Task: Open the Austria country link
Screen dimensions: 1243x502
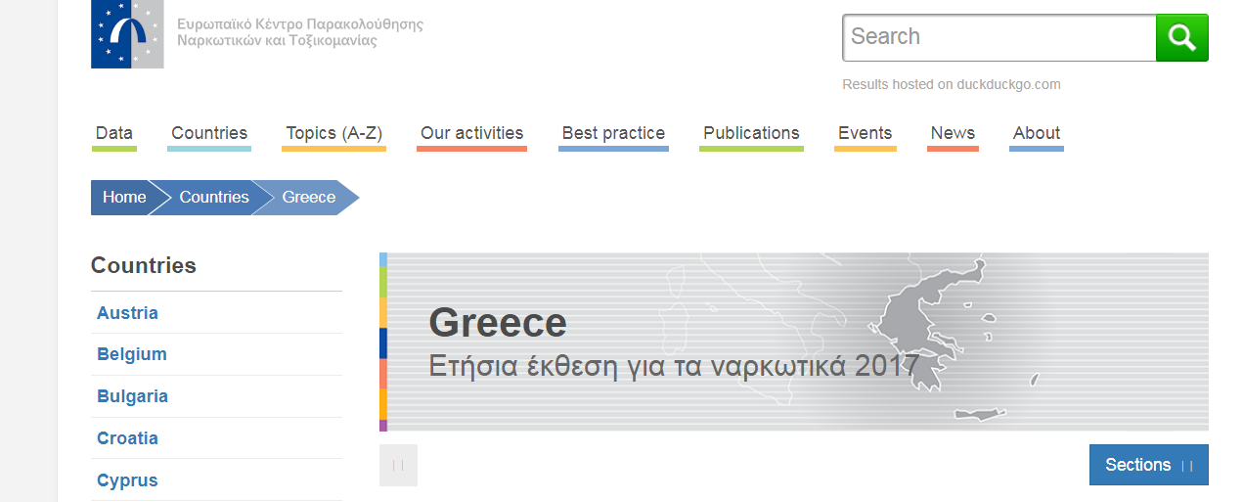Action: (x=127, y=313)
